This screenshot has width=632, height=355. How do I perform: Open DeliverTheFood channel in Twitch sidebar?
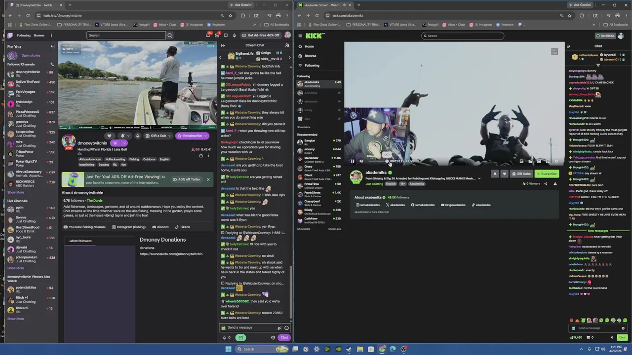coord(31,84)
